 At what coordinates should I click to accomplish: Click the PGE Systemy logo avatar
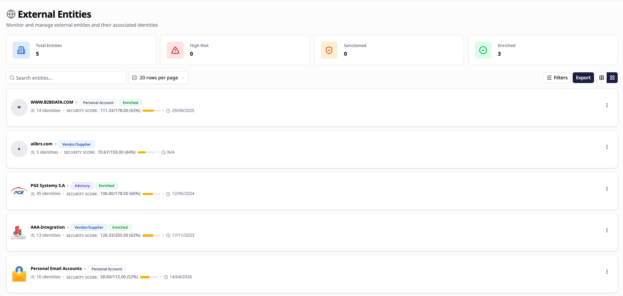pos(19,191)
